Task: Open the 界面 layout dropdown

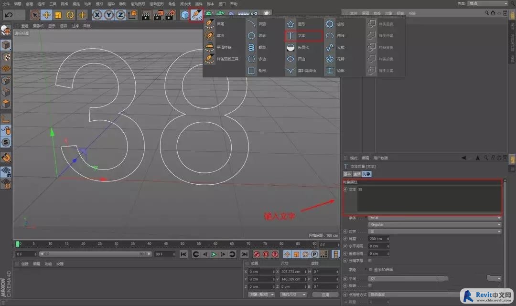Action: (488, 3)
